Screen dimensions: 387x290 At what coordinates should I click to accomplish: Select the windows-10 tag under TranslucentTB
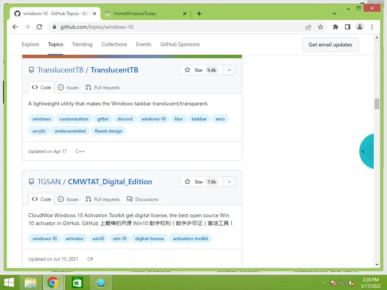153,119
